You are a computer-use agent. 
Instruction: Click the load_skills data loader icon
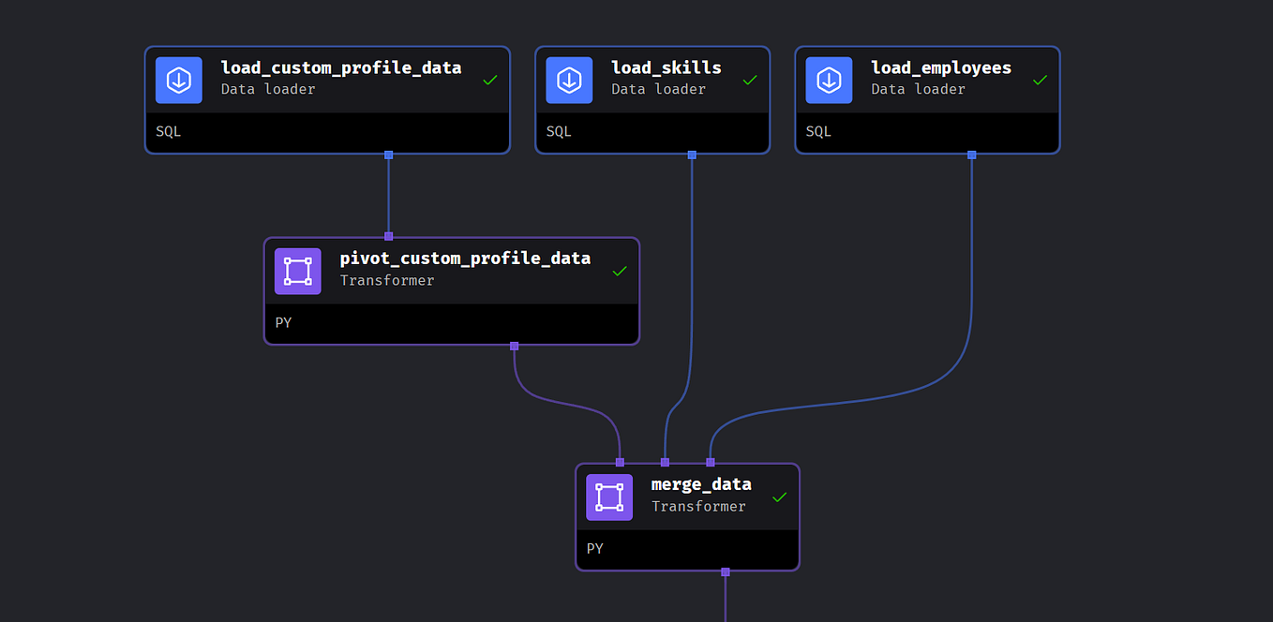pos(569,80)
